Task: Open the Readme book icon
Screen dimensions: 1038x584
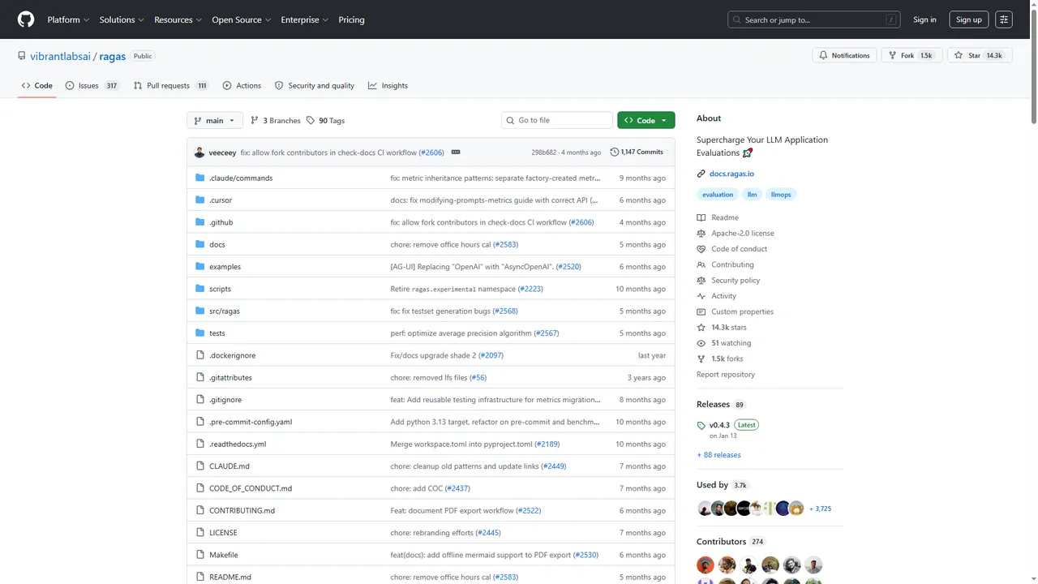Action: point(701,217)
